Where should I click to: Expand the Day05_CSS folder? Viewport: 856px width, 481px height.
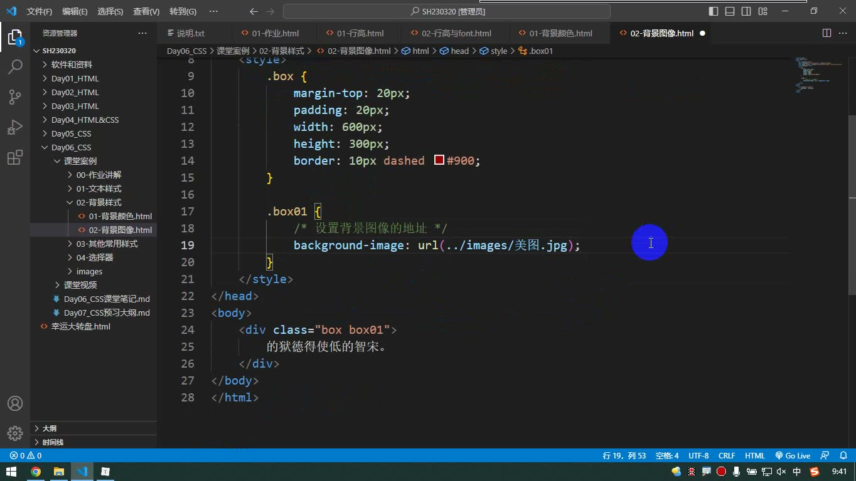point(94,133)
